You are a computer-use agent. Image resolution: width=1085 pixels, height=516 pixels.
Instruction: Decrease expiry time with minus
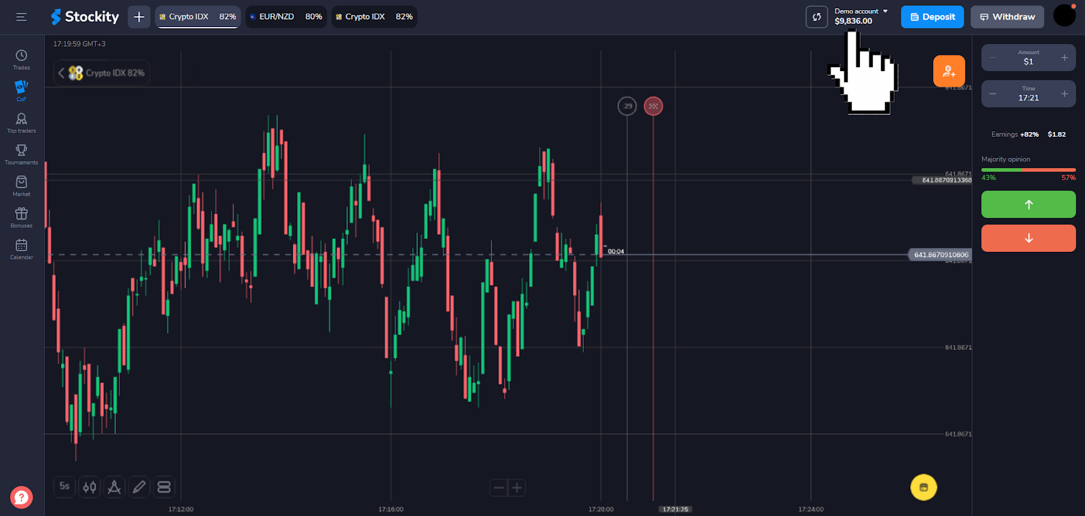tap(993, 94)
